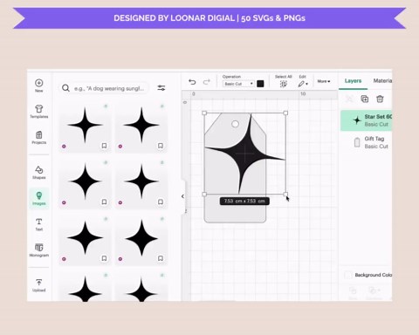Image resolution: width=419 pixels, height=335 pixels.
Task: Open the Projects panel
Action: tap(39, 138)
